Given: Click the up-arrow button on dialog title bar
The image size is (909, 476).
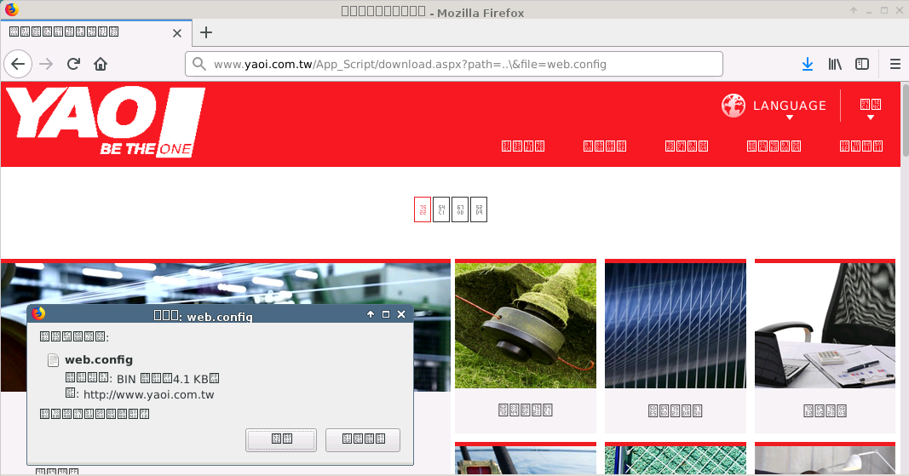Looking at the screenshot, I should tap(371, 314).
